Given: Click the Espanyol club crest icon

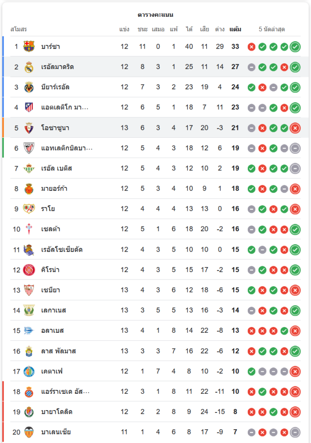Looking at the screenshot, I should click(29, 392).
